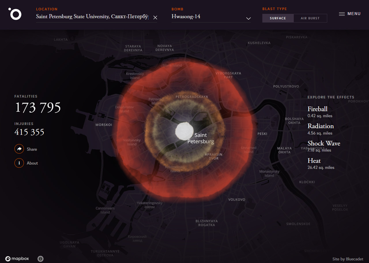Click the VOLKOVO map label

237,199
